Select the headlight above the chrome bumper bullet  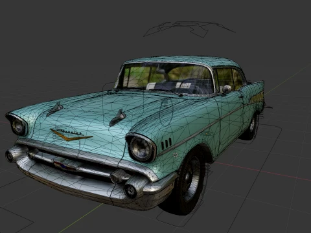click(141, 148)
